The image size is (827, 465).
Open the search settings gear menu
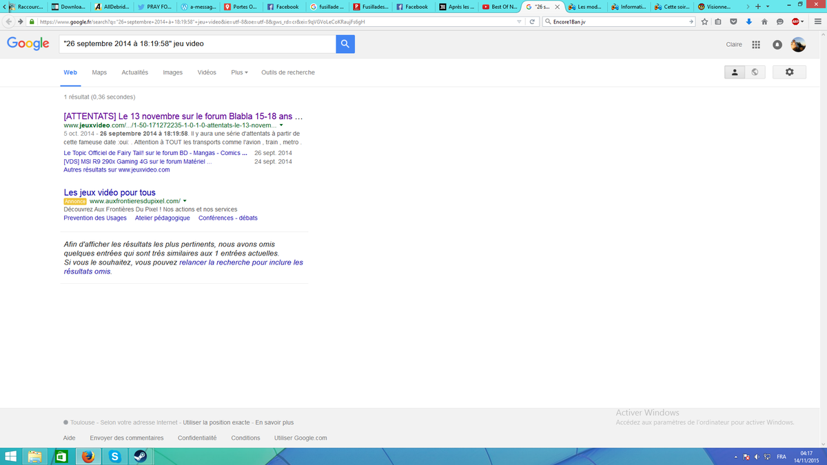coord(789,72)
